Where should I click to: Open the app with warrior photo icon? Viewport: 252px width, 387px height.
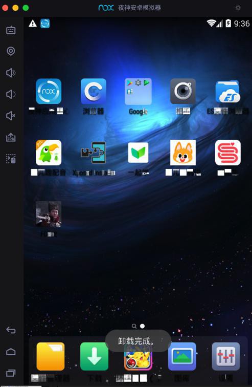(49, 214)
